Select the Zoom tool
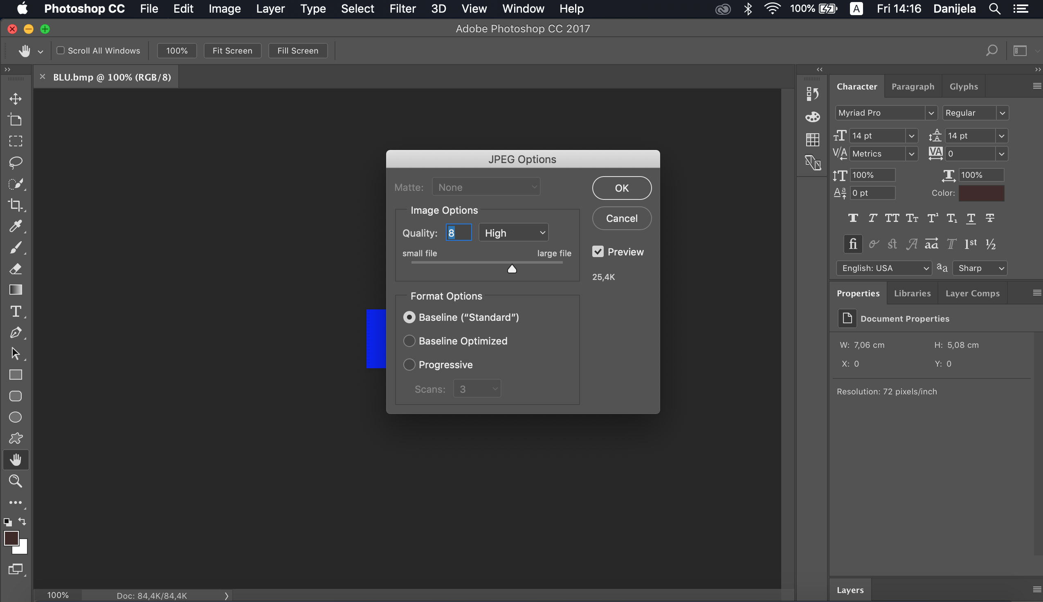1043x602 pixels. [16, 481]
